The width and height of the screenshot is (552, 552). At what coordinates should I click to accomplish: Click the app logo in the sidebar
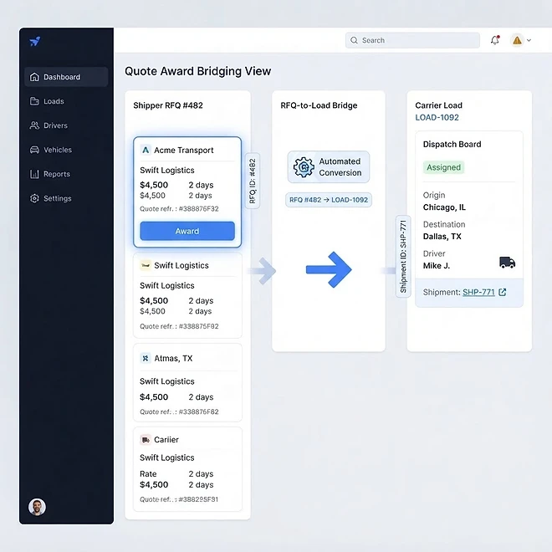(35, 41)
